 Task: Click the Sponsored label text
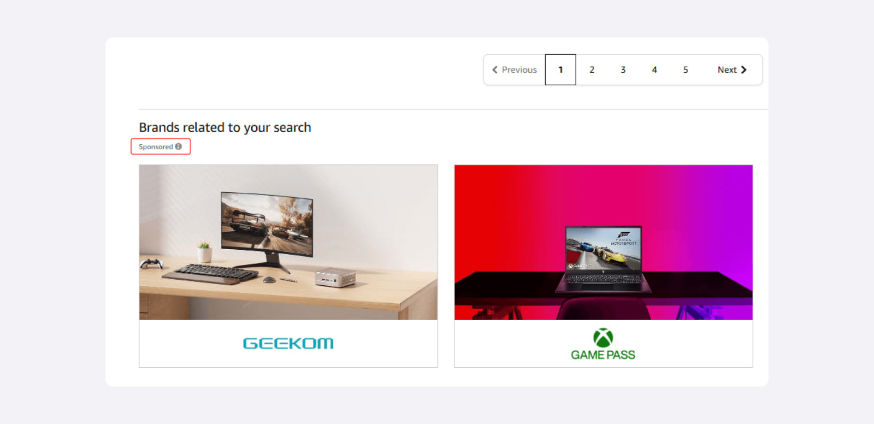coord(156,146)
